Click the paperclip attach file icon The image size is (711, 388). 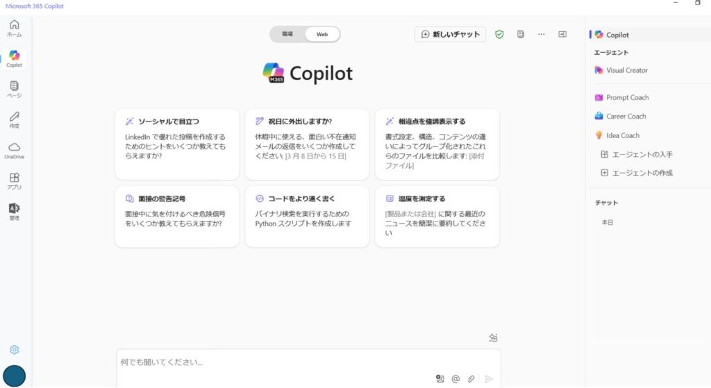[x=471, y=379]
